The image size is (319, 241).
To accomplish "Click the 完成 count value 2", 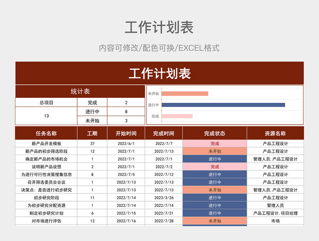I will coord(126,102).
